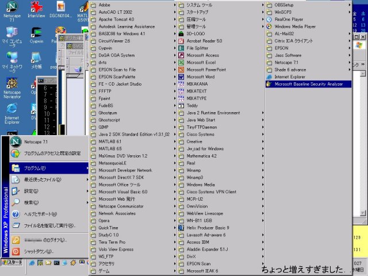Expand the Adobe submenu

(133, 5)
